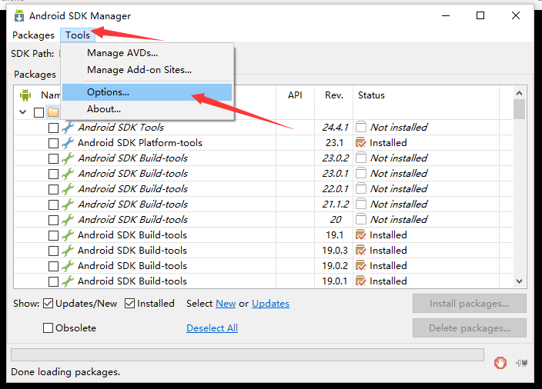Click the Tools folder icon
The width and height of the screenshot is (542, 389).
coord(53,111)
